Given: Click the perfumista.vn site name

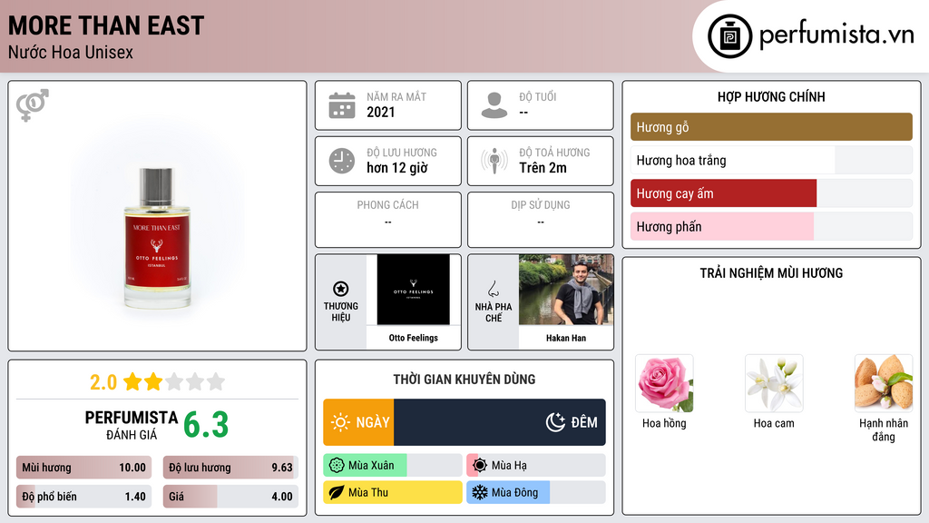Looking at the screenshot, I should click(x=836, y=35).
